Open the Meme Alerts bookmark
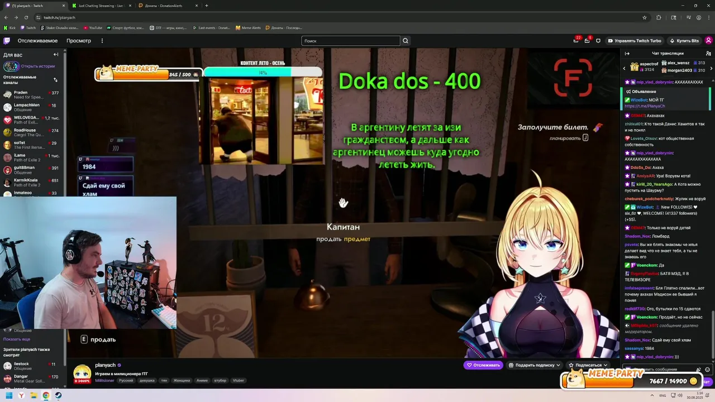Image resolution: width=715 pixels, height=402 pixels. [248, 27]
